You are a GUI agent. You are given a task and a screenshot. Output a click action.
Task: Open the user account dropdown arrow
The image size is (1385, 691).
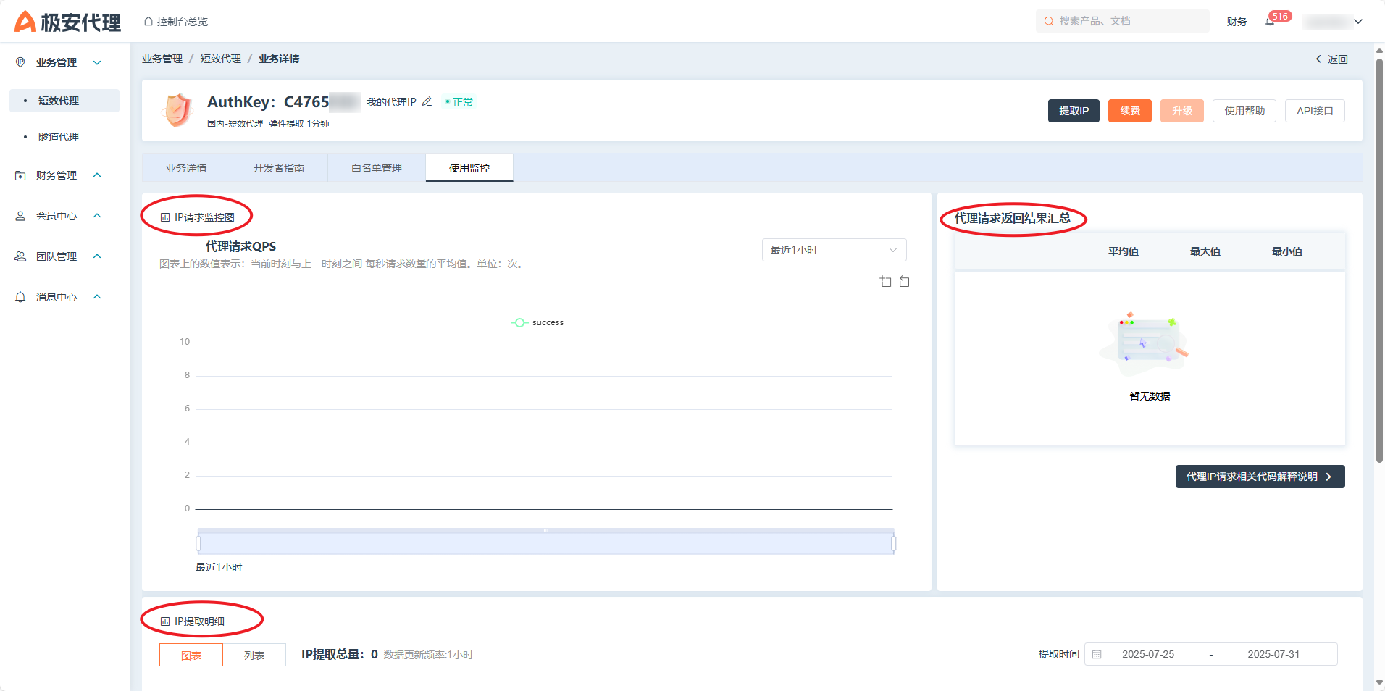point(1358,22)
